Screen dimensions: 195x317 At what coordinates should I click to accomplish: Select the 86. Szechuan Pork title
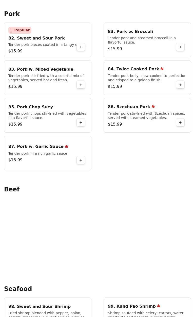pyautogui.click(x=129, y=107)
